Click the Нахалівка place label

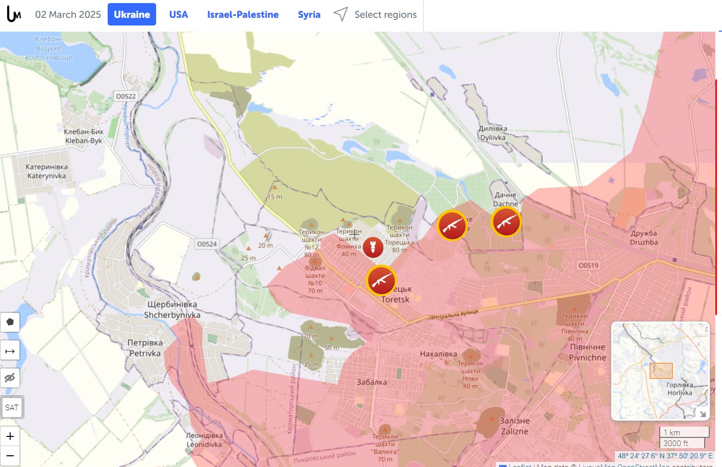tap(438, 354)
